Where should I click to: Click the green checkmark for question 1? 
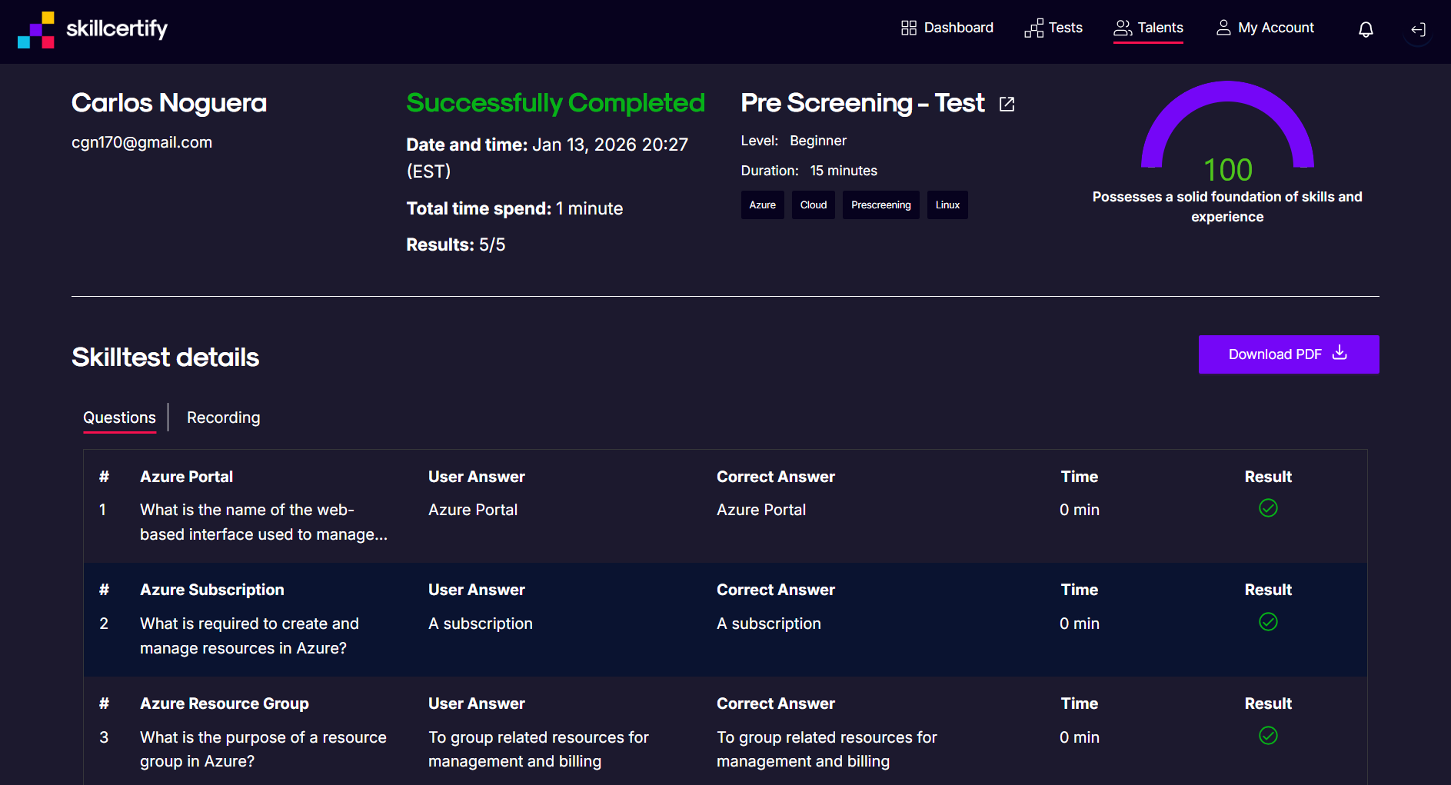pyautogui.click(x=1268, y=508)
